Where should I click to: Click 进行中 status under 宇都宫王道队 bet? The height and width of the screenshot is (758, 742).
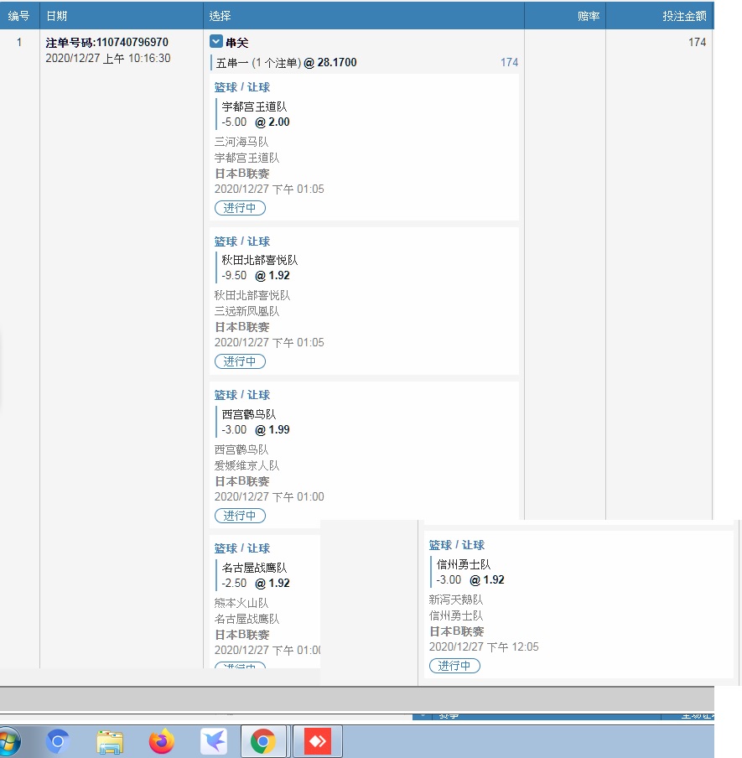pos(240,208)
